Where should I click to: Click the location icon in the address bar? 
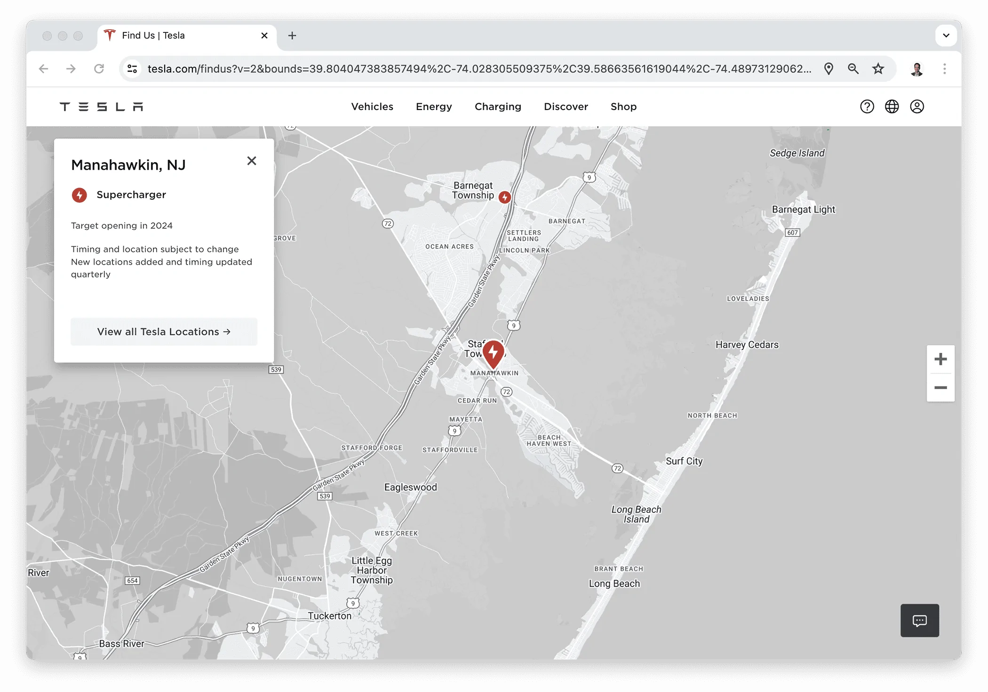point(829,69)
